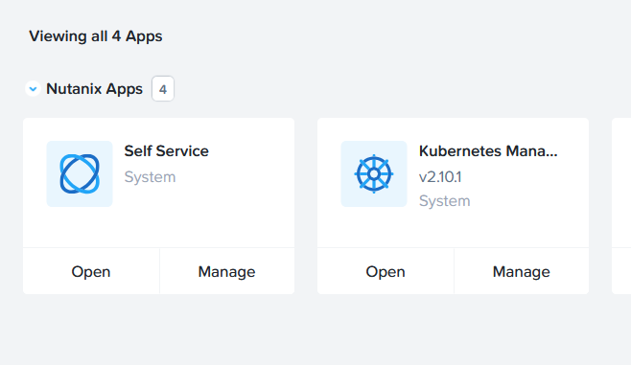Click the app count badge showing 4
The height and width of the screenshot is (365, 631).
point(163,89)
